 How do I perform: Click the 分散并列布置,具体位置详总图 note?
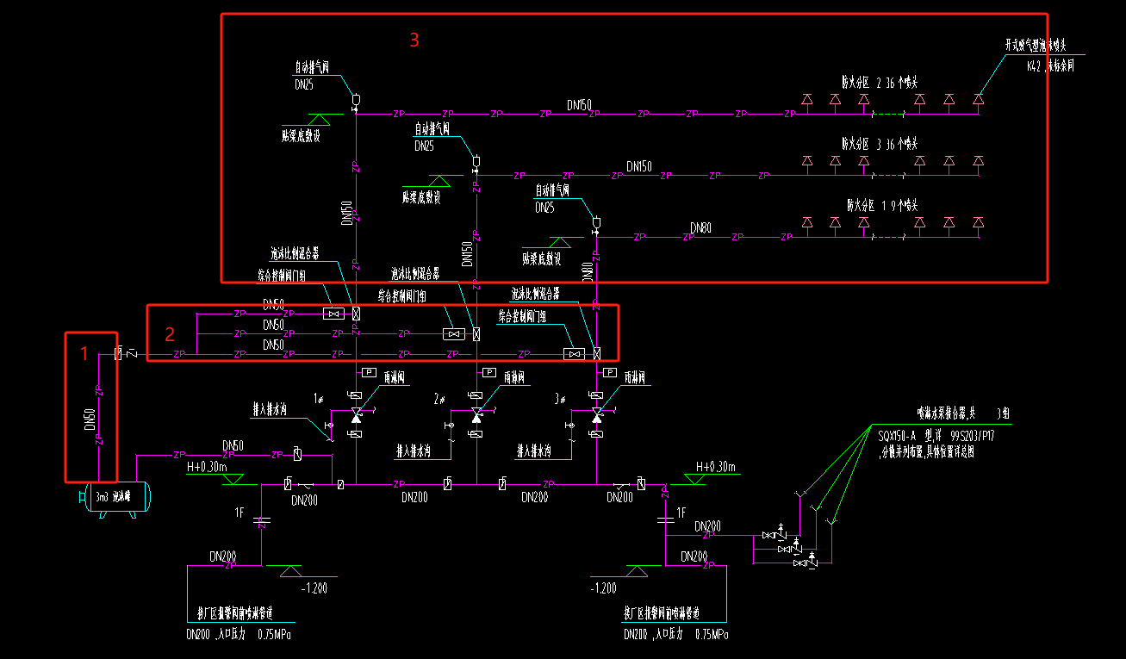coord(927,451)
